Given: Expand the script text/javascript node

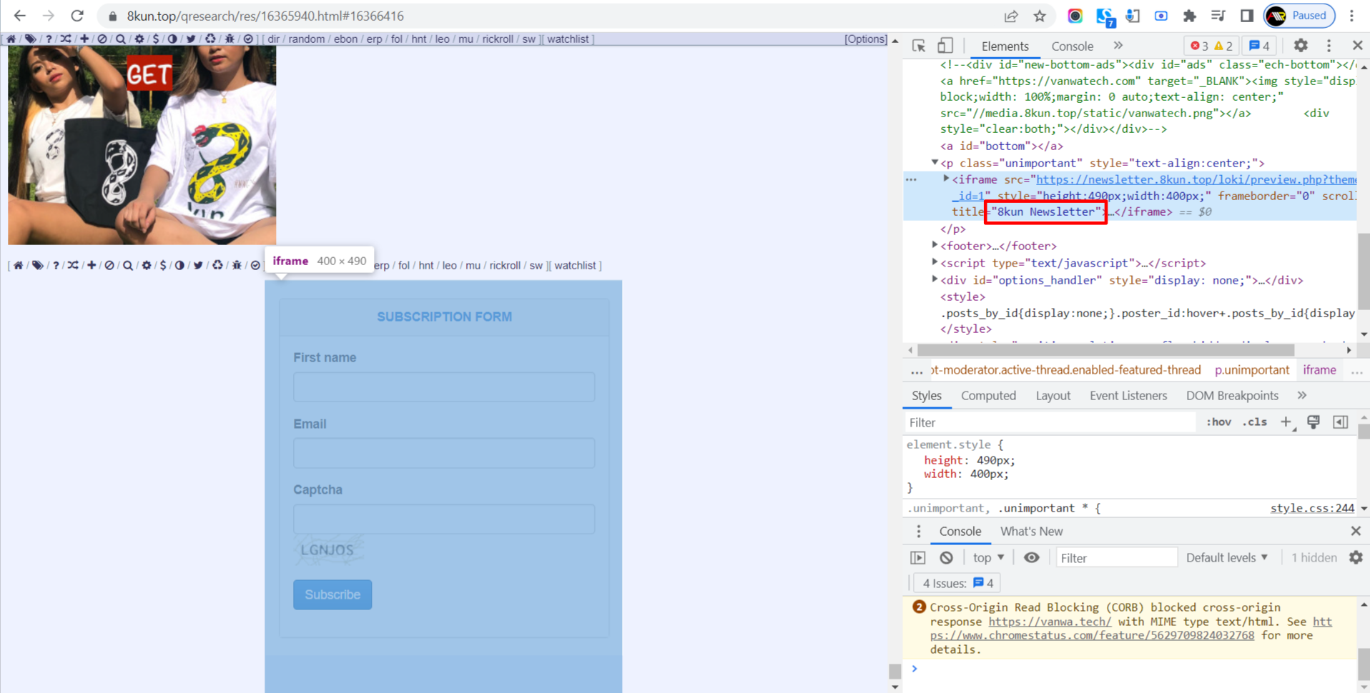Looking at the screenshot, I should point(935,262).
